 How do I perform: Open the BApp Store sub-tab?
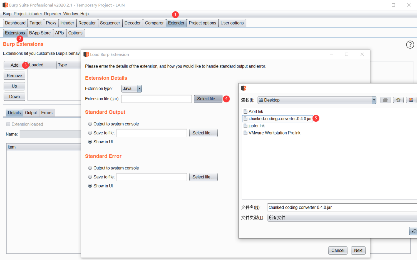tap(40, 33)
